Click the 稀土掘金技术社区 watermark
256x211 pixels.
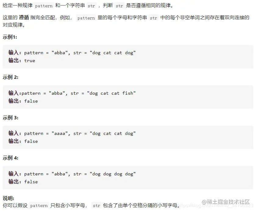tap(226, 202)
